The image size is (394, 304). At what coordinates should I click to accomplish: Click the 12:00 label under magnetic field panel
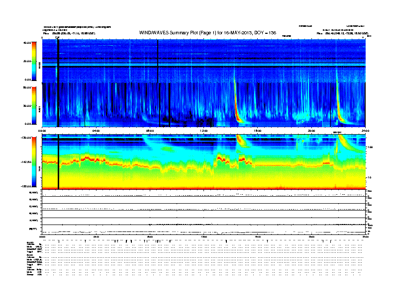coord(203,236)
